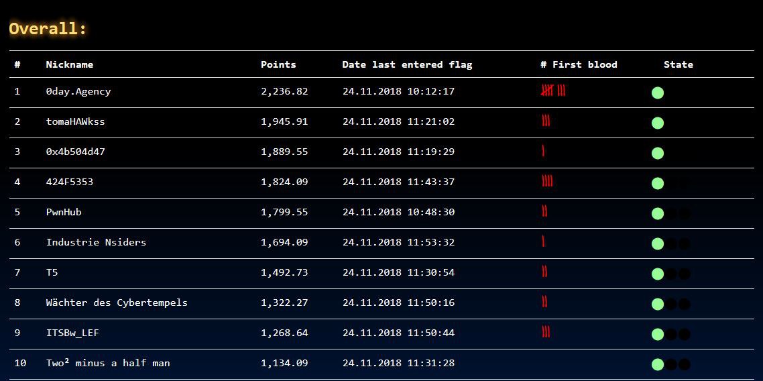The width and height of the screenshot is (763, 381).
Task: Select the PwnHub nickname
Action: 64,212
